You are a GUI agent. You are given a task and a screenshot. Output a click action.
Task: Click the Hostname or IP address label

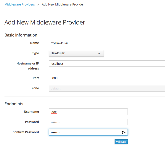coord(28,66)
